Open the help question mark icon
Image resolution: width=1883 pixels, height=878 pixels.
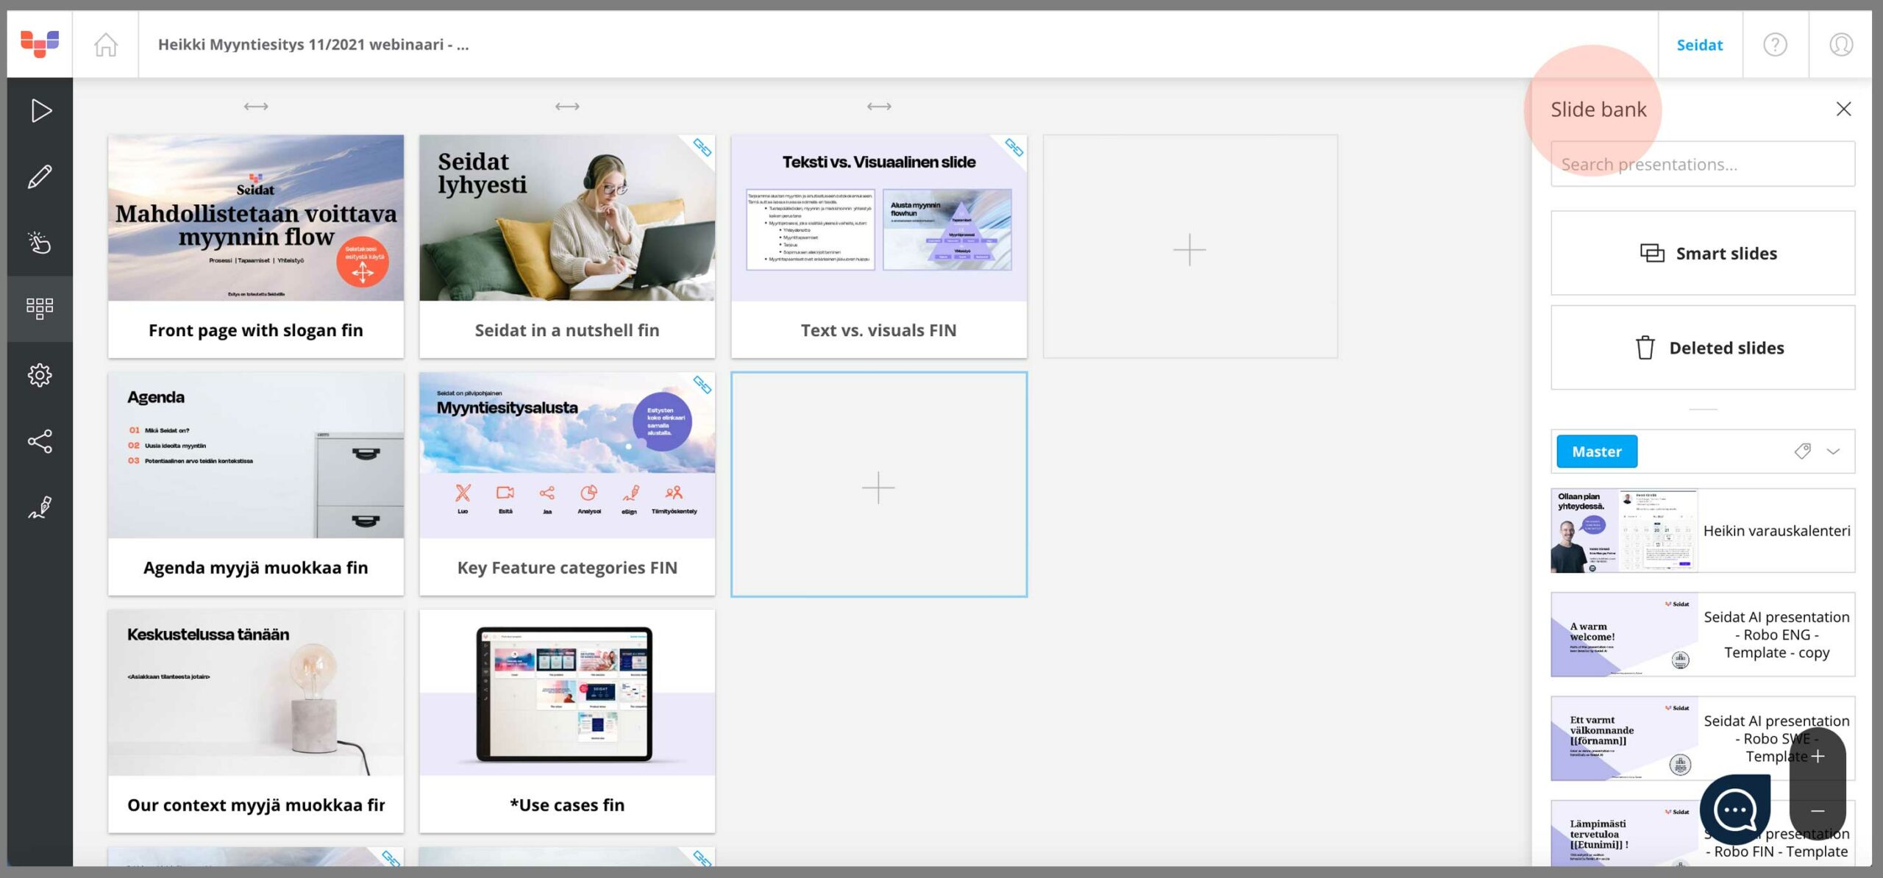(x=1775, y=45)
